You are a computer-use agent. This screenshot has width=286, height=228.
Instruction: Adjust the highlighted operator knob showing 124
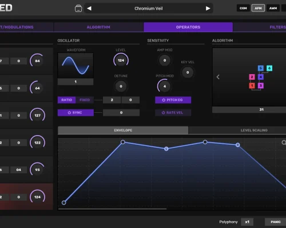(37, 197)
